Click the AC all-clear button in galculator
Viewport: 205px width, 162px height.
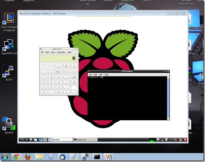point(66,66)
